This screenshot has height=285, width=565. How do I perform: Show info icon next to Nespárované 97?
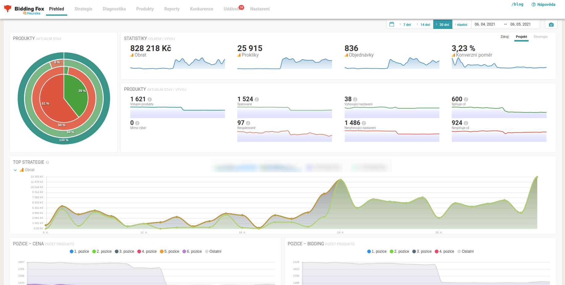(x=248, y=123)
